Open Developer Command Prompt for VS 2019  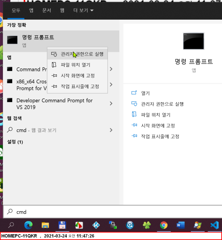(x=54, y=104)
